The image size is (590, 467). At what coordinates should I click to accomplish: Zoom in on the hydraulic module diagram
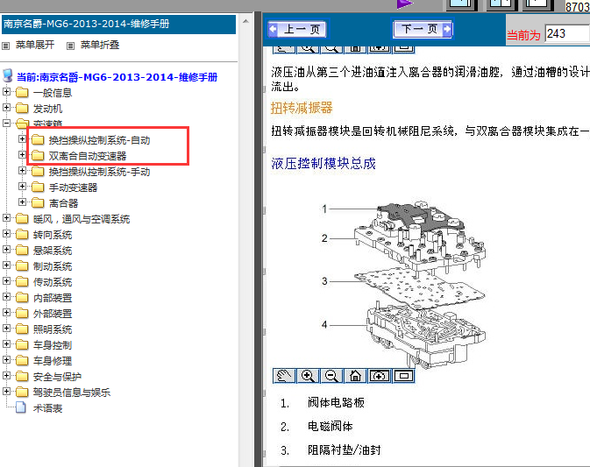pos(308,376)
